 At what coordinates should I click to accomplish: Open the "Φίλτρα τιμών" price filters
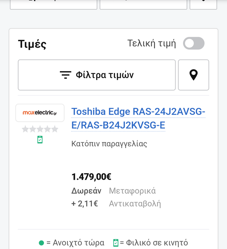click(97, 75)
